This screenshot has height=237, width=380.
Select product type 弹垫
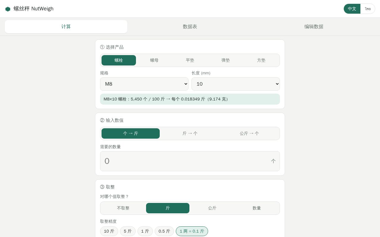pyautogui.click(x=226, y=60)
